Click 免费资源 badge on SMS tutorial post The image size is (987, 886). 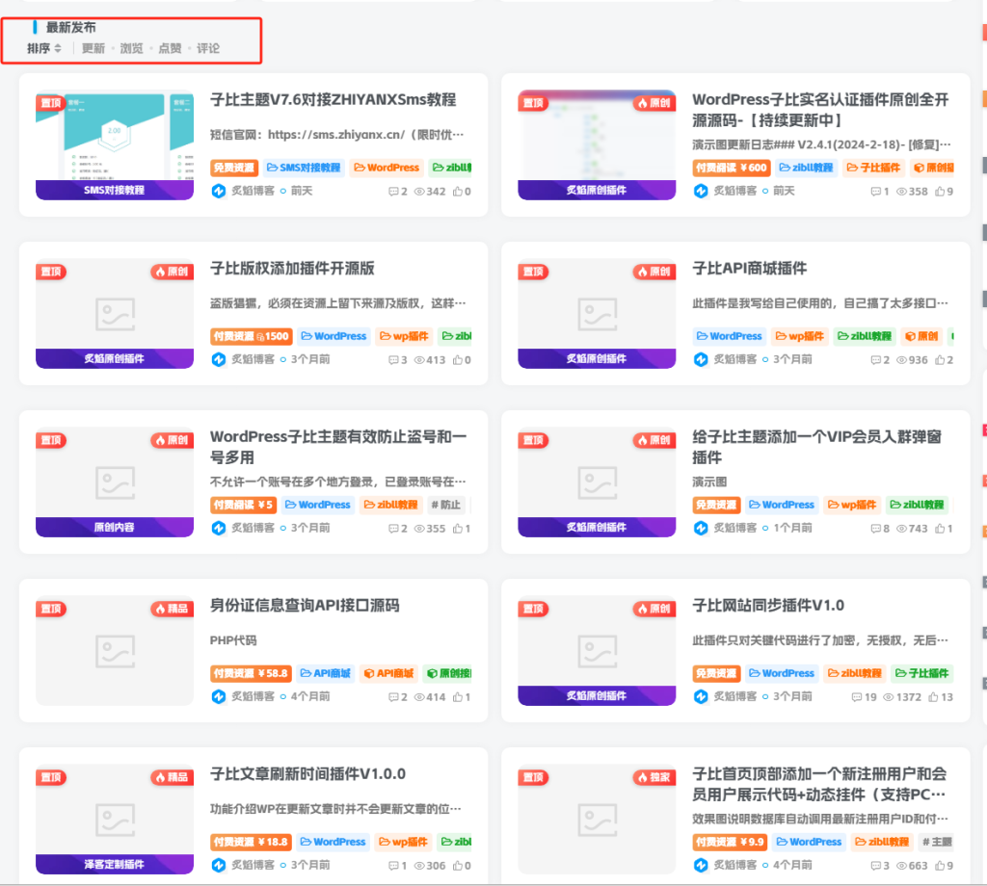pos(233,168)
